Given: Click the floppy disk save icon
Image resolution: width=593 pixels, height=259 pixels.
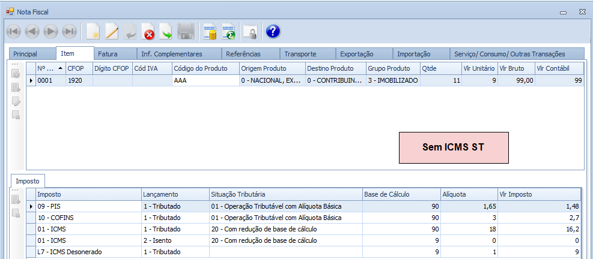Looking at the screenshot, I should [x=185, y=31].
